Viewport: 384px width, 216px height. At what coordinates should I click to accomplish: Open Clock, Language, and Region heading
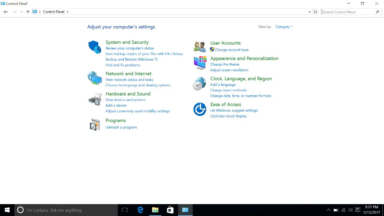click(241, 79)
